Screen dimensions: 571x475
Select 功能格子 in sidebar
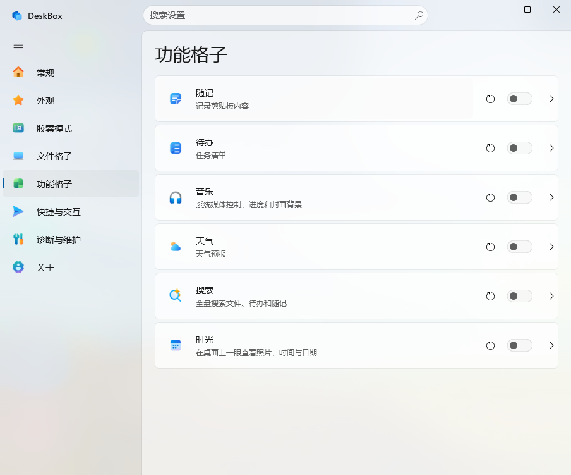[71, 183]
